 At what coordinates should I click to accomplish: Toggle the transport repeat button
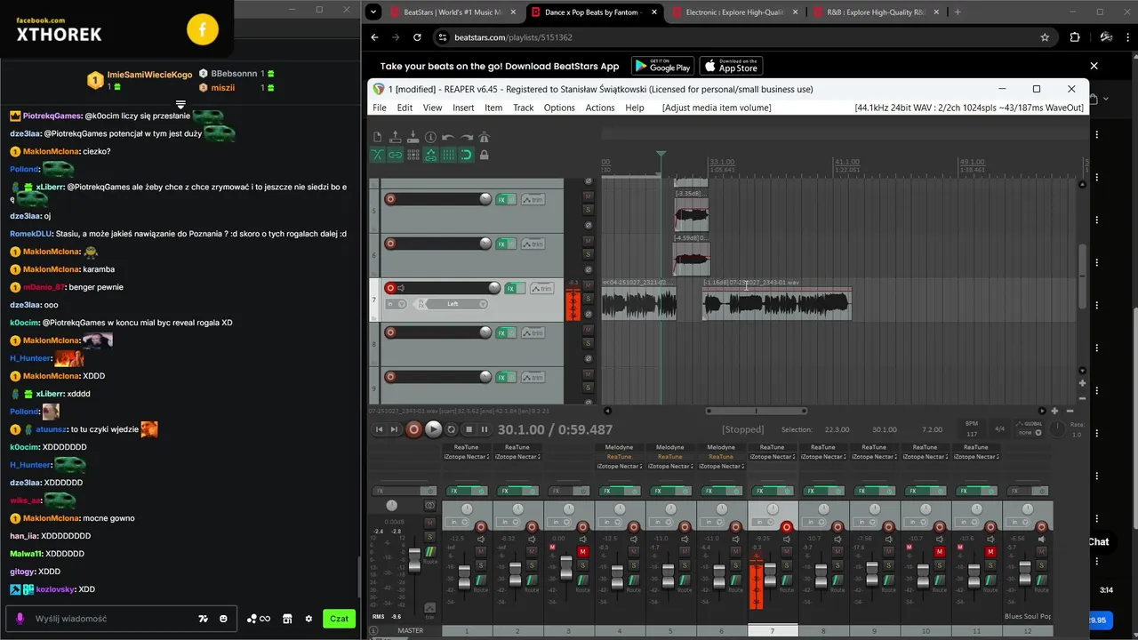(452, 429)
